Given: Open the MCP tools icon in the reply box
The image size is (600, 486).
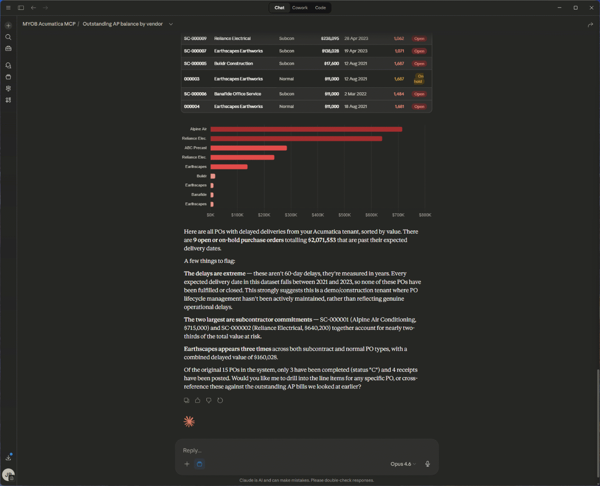Looking at the screenshot, I should tap(199, 464).
